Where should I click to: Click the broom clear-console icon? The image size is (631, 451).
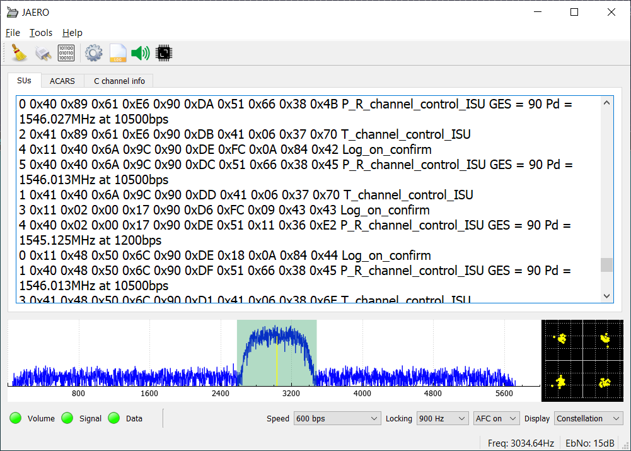pyautogui.click(x=18, y=53)
